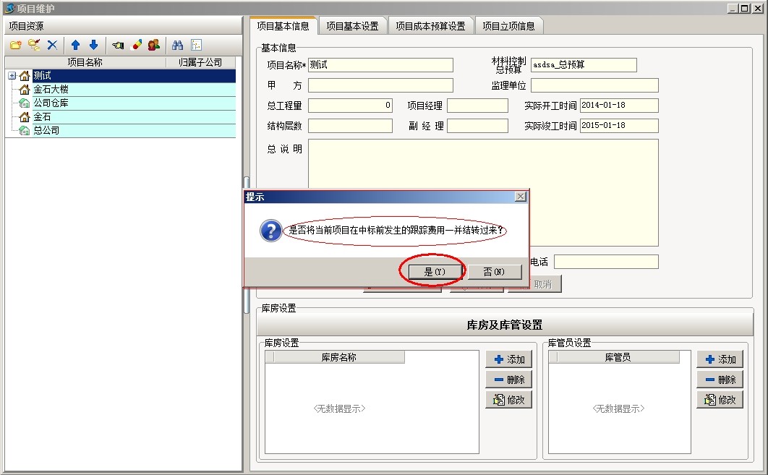Click the blue up arrow icon
This screenshot has height=475, width=768.
pos(75,45)
